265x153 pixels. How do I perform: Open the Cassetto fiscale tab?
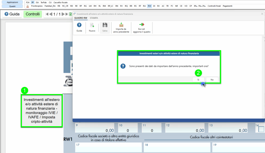click(x=61, y=2)
